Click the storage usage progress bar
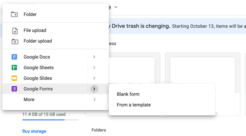The height and width of the screenshot is (136, 246). tap(50, 120)
